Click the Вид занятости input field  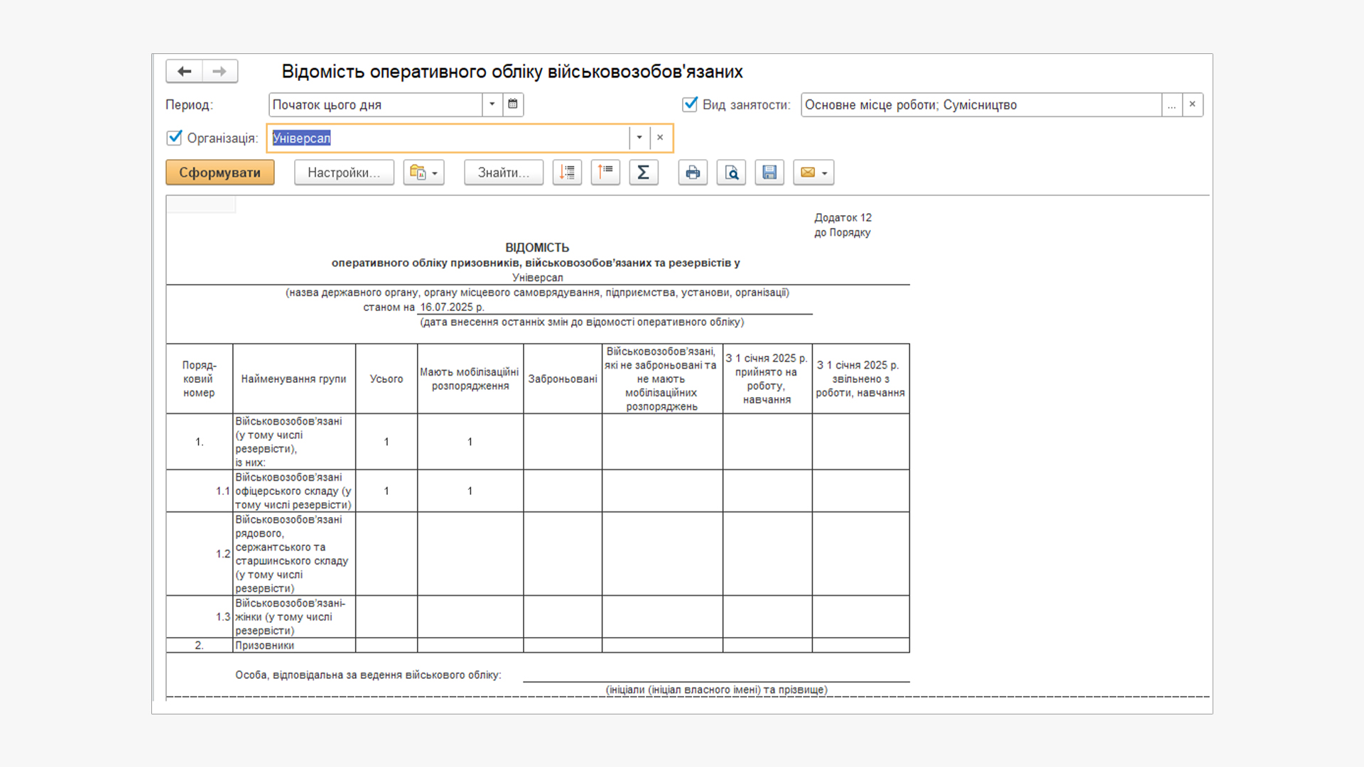(x=980, y=104)
